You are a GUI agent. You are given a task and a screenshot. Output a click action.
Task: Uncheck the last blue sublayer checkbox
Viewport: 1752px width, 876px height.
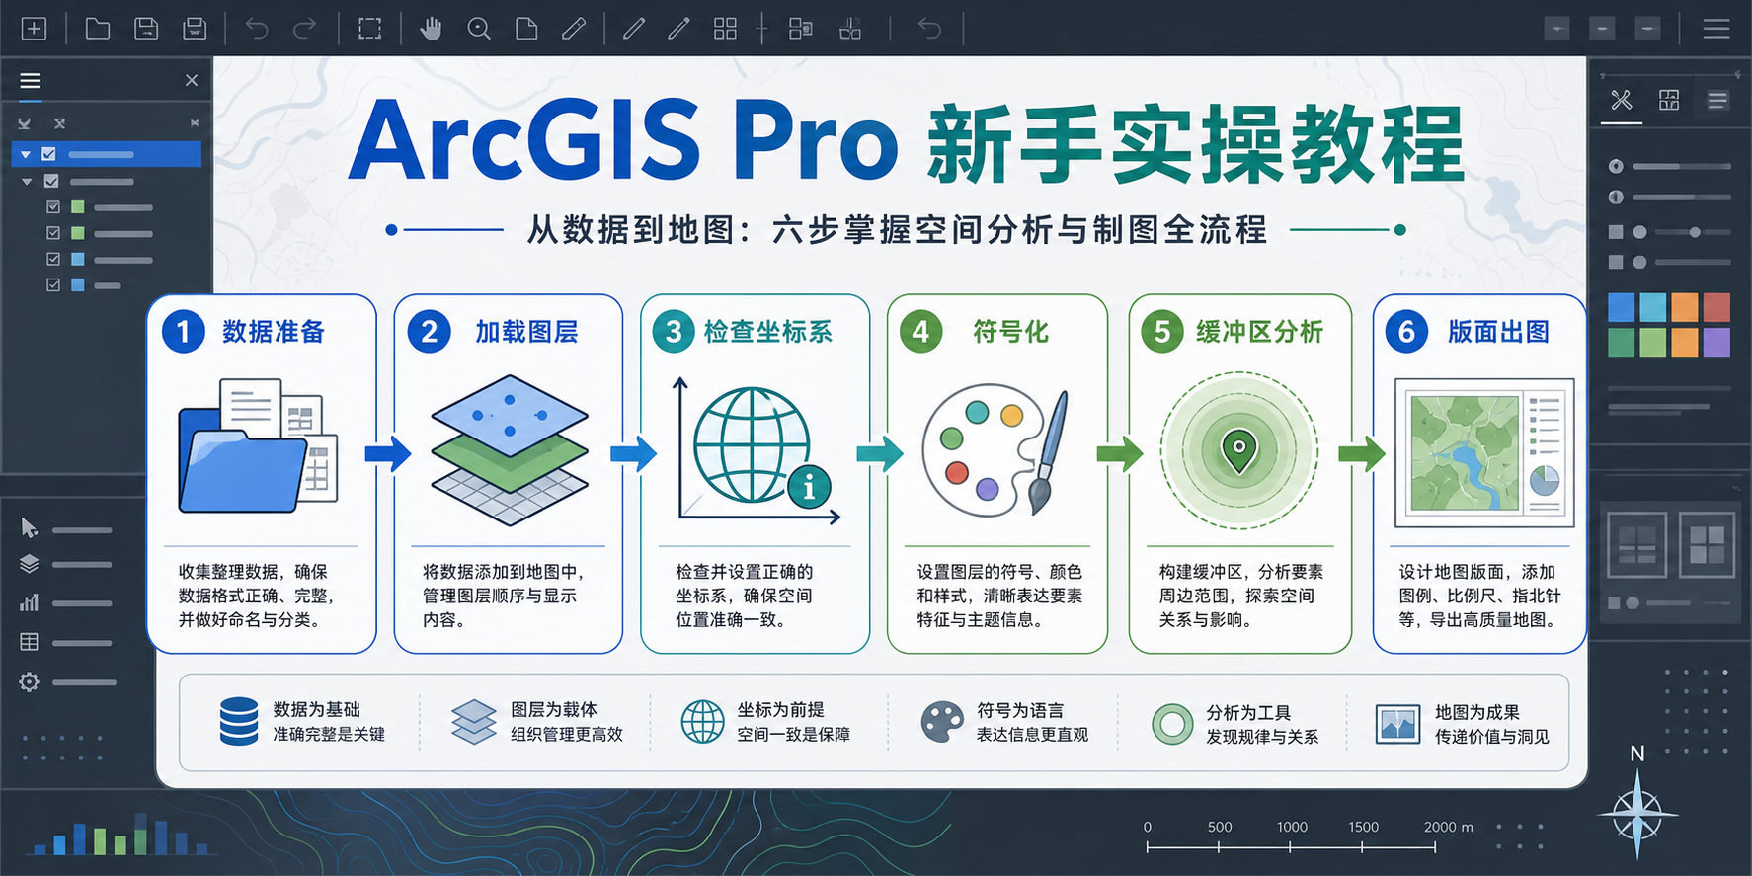[53, 284]
